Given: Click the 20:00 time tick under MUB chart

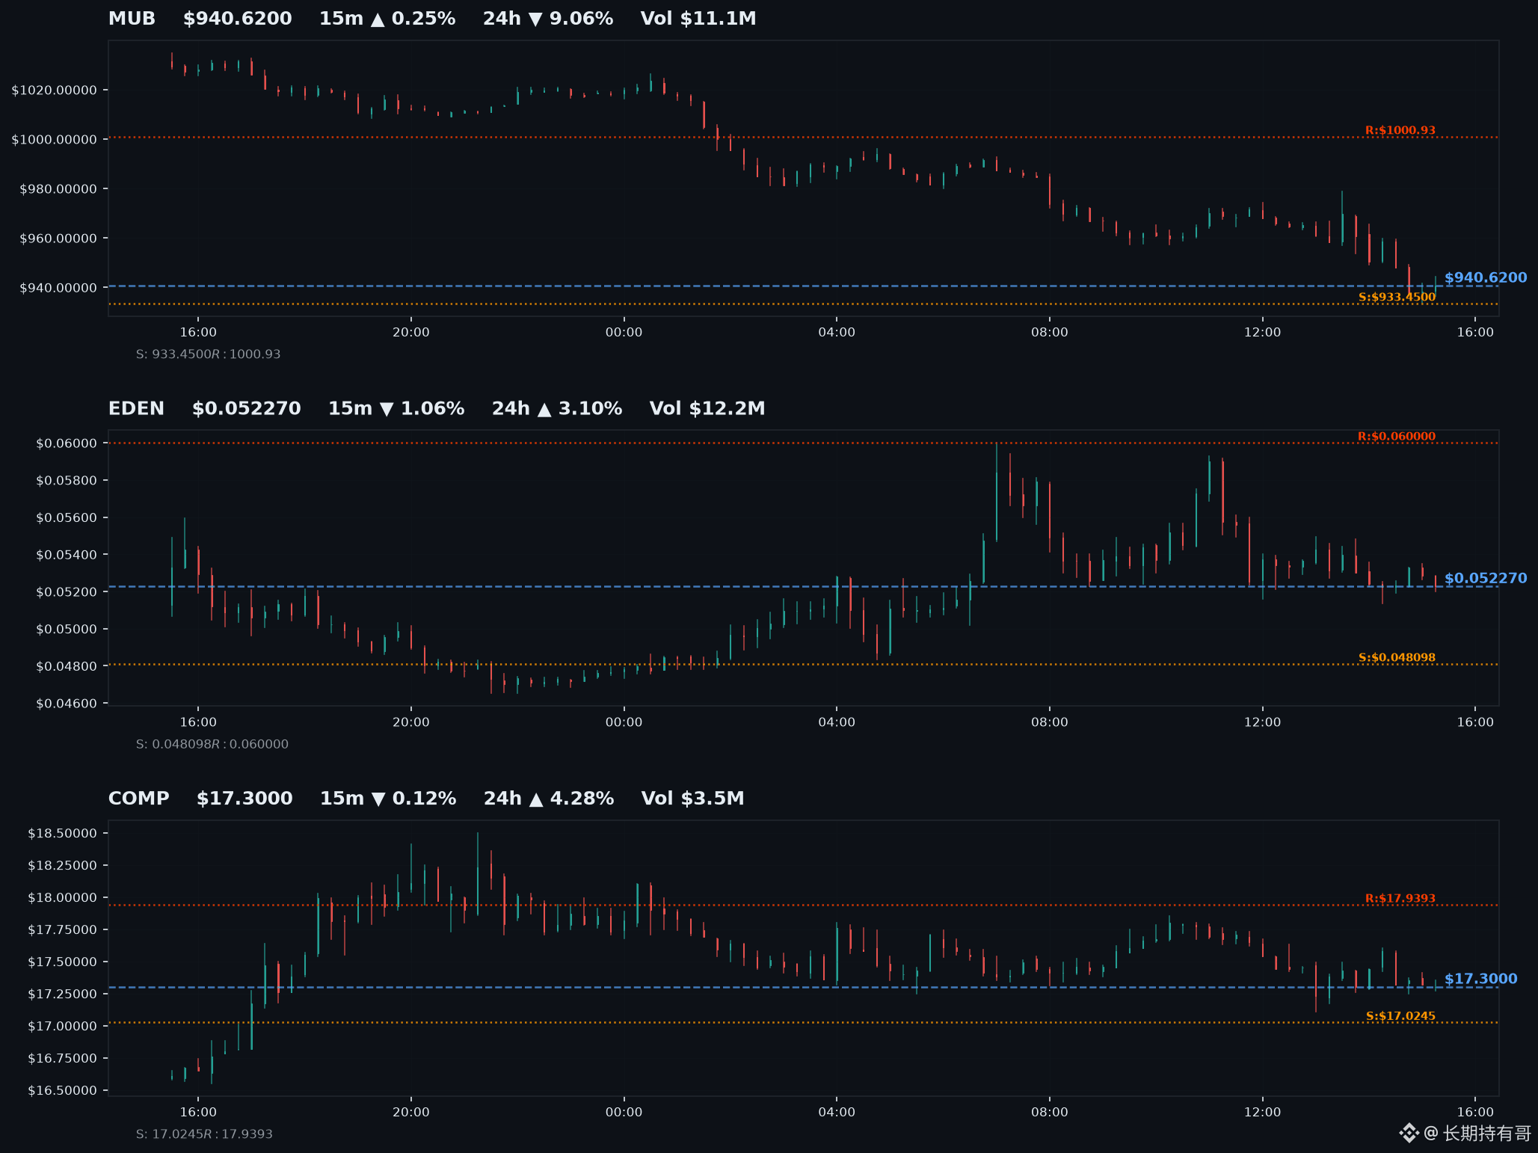Looking at the screenshot, I should click(x=411, y=332).
